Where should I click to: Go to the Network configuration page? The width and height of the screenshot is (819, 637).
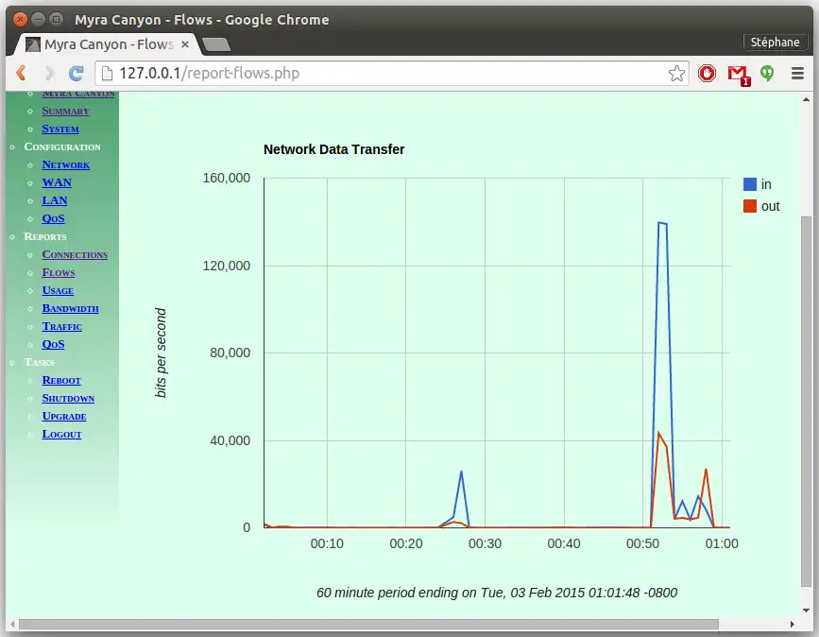(66, 164)
